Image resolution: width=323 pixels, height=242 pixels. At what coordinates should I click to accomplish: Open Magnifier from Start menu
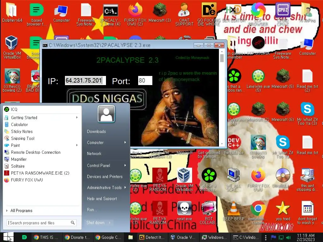42,159
